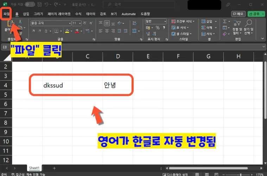Collapse the ribbon with chevron
The height and width of the screenshot is (176, 267).
pos(262,38)
